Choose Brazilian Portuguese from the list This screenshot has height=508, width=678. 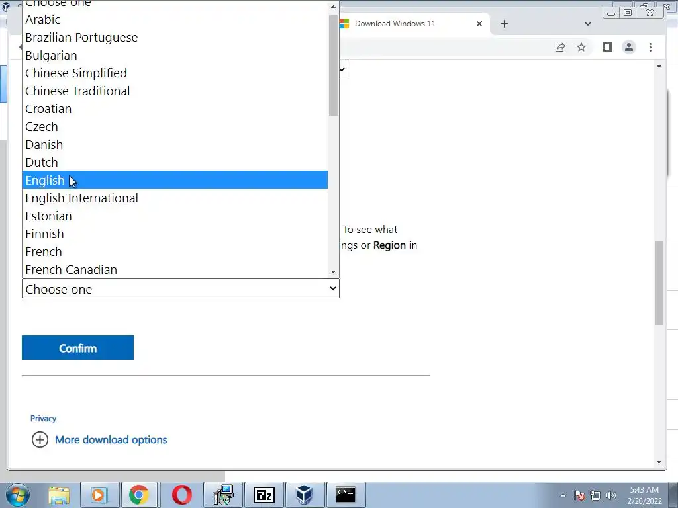pyautogui.click(x=175, y=38)
